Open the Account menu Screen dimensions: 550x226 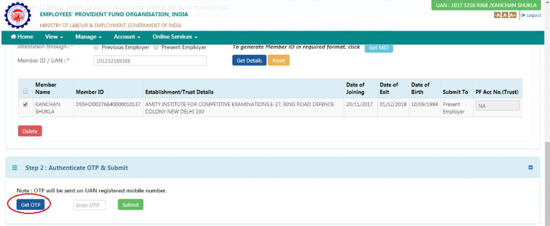(127, 37)
